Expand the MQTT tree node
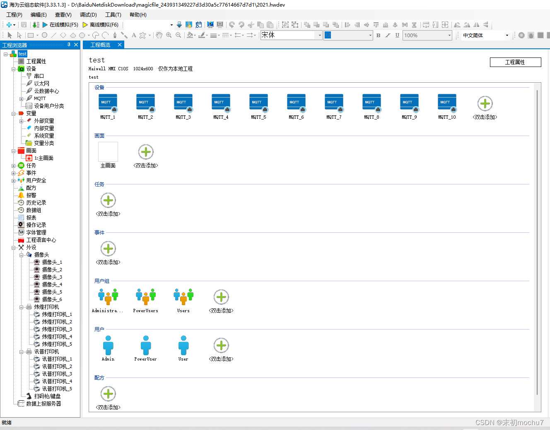Image resolution: width=550 pixels, height=430 pixels. [22, 99]
